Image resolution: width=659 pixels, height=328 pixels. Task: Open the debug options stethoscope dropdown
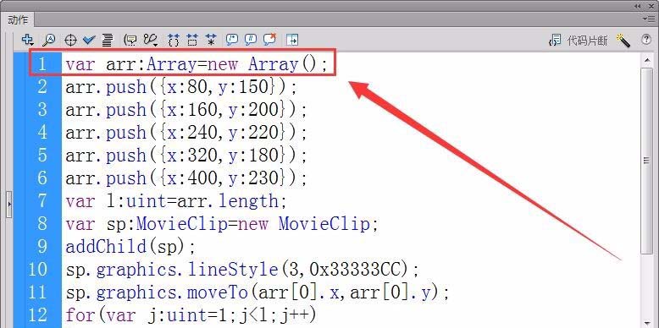pos(150,40)
